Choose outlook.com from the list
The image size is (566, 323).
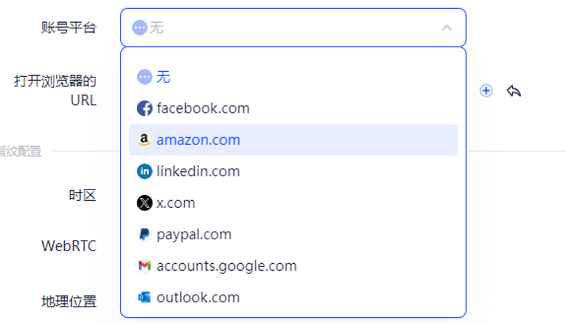(x=293, y=297)
